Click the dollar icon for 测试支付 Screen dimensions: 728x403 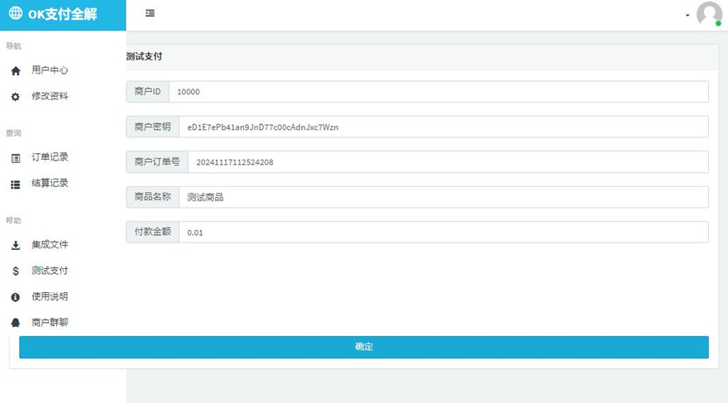[16, 271]
